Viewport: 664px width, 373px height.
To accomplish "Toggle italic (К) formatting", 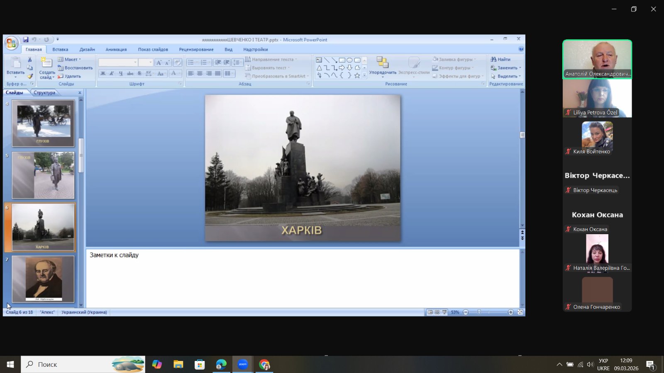I will point(112,73).
